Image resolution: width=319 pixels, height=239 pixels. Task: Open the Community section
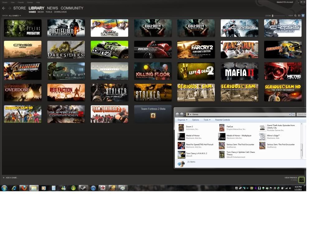coord(72,8)
